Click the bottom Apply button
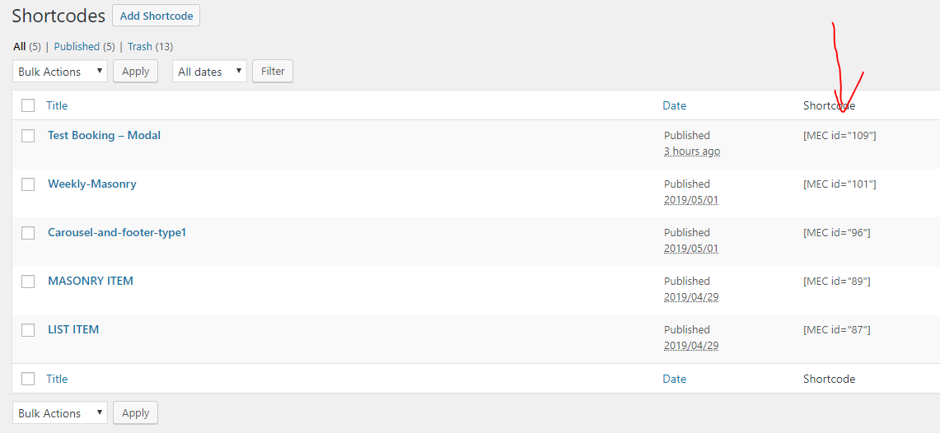The width and height of the screenshot is (940, 433). 135,413
